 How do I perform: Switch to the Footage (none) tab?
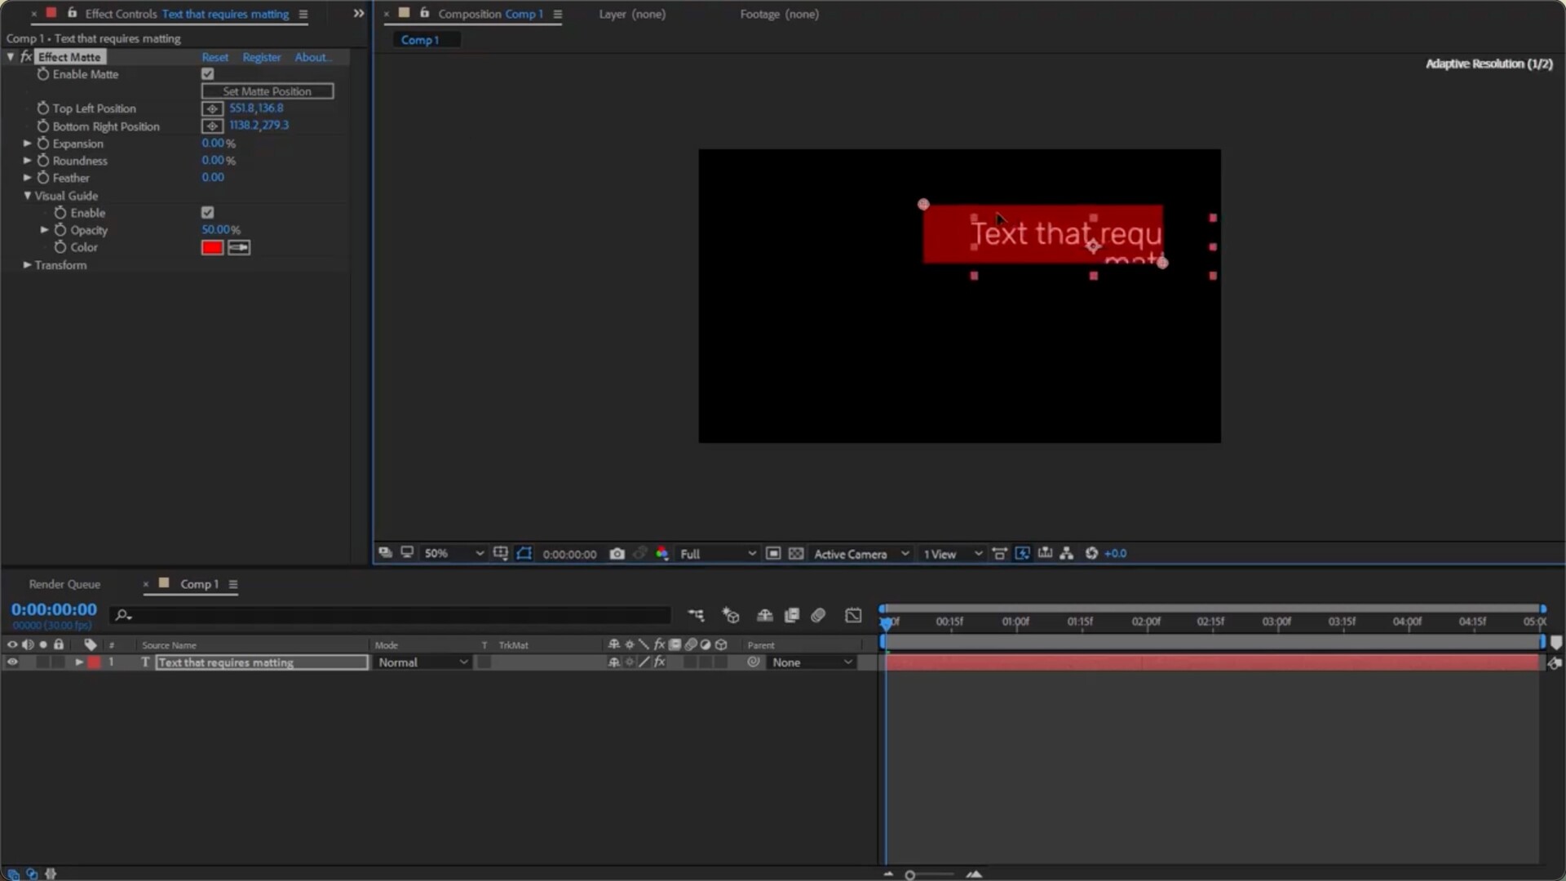[x=779, y=14]
